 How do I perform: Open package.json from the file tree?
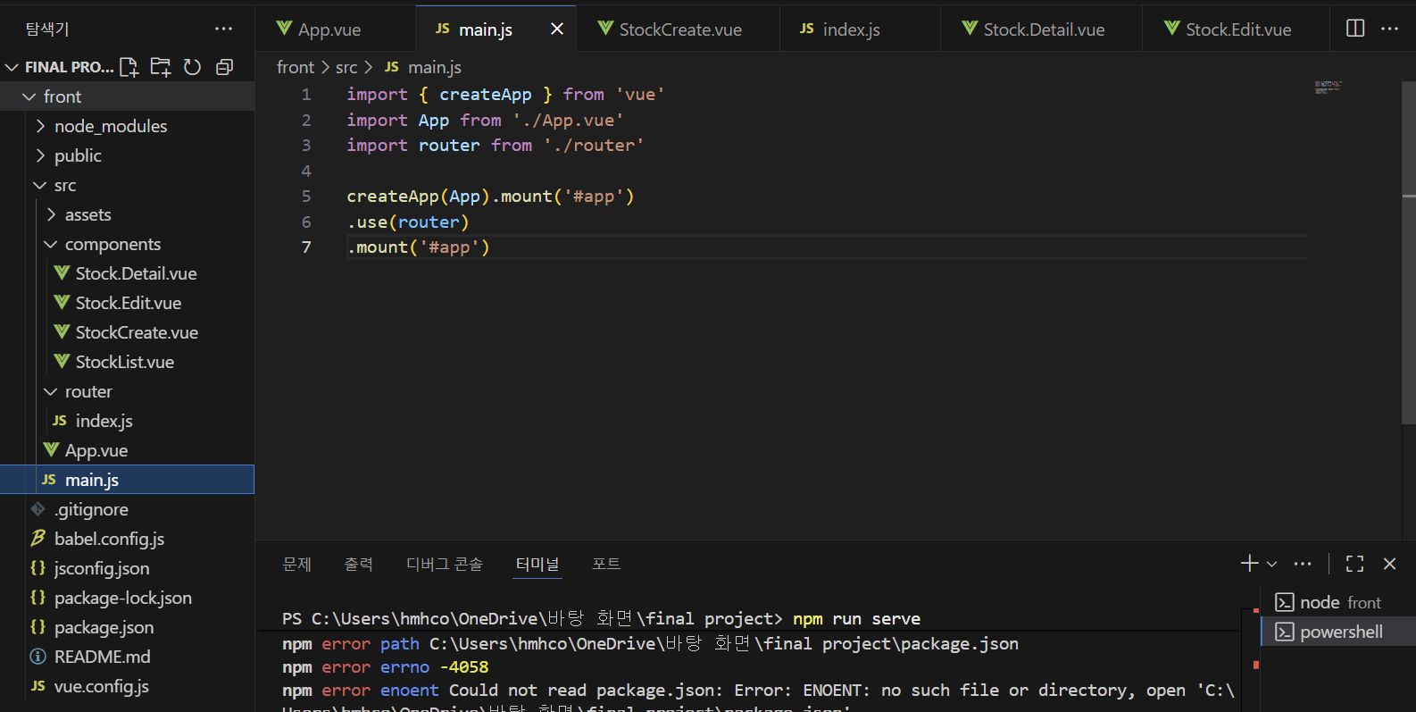pos(104,627)
